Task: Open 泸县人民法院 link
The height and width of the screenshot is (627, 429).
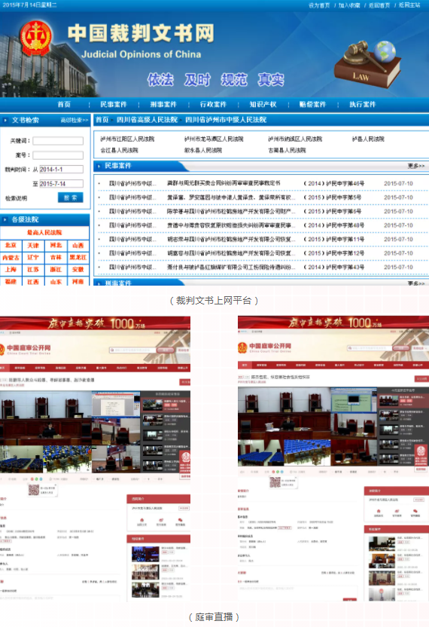Action: click(368, 139)
